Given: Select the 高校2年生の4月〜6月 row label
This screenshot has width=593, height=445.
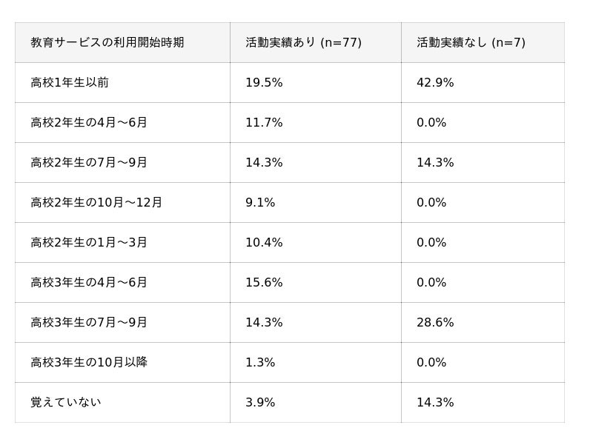Looking at the screenshot, I should click(x=89, y=123).
